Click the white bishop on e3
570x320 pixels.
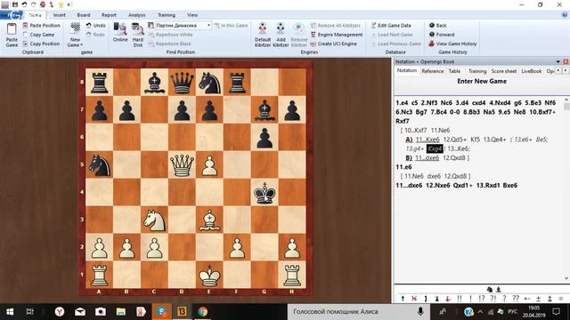pos(209,220)
